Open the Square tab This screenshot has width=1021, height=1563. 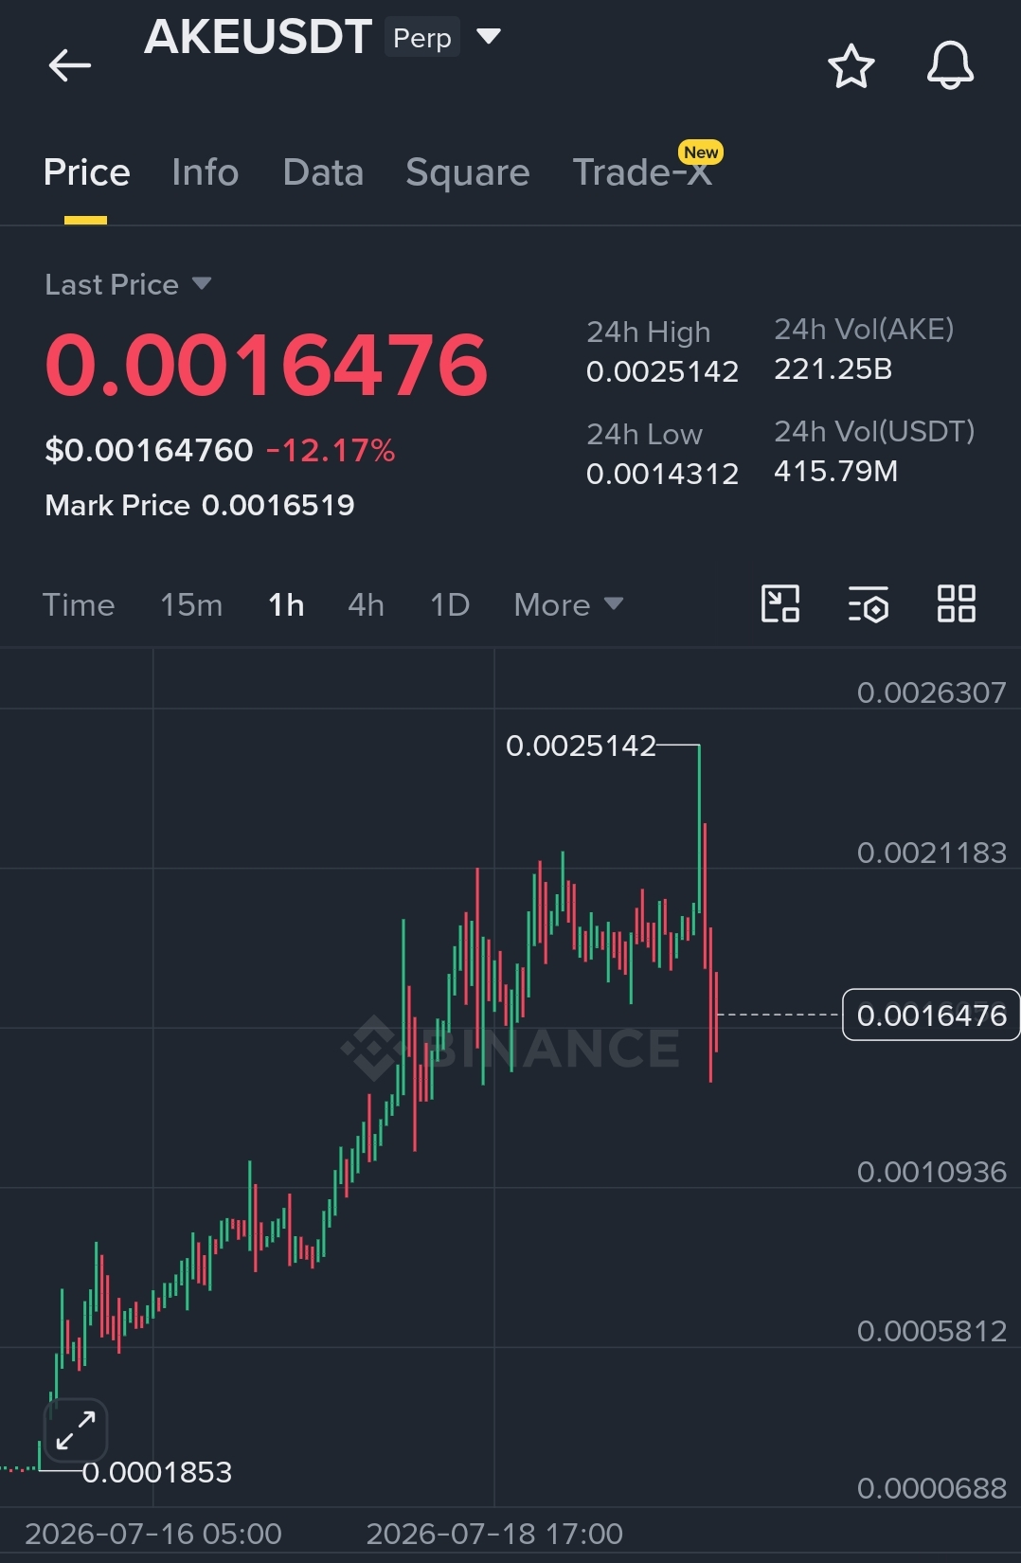pyautogui.click(x=467, y=172)
